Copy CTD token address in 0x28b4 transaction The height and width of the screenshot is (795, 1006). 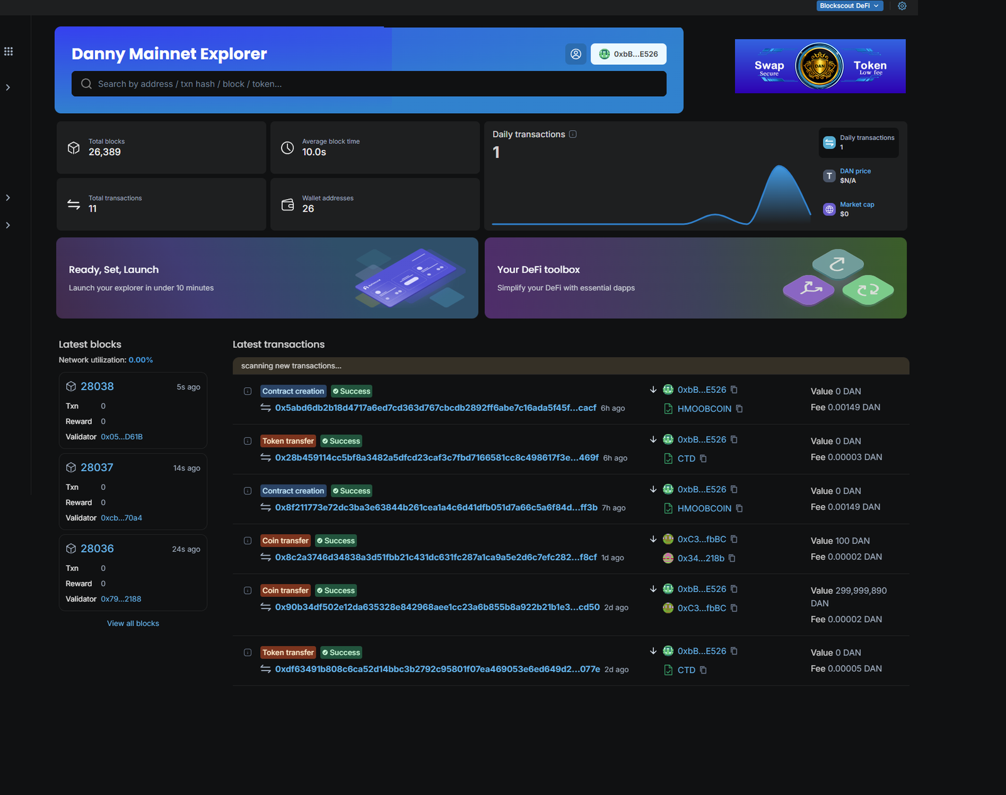[703, 459]
